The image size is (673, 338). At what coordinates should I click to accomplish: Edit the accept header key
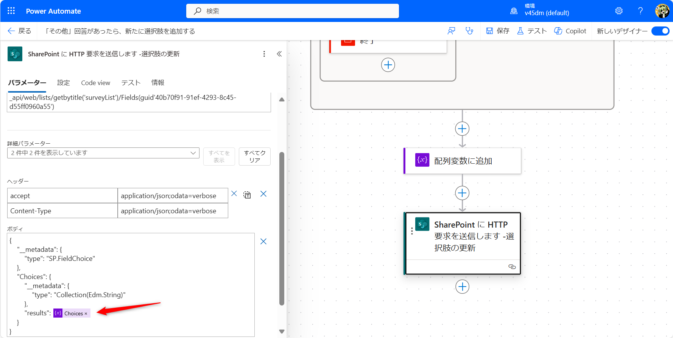62,195
